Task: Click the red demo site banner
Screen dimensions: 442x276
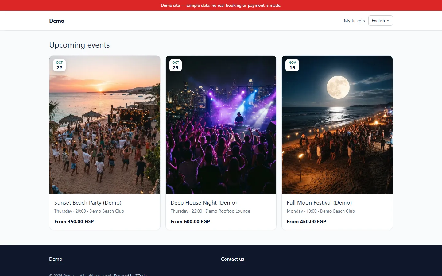Action: point(221,5)
